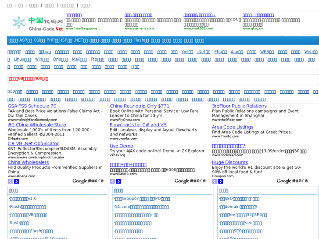319x239 pixels.
Task: Click the tag link ending in 'bug'
Action: pyautogui.click(x=45, y=52)
